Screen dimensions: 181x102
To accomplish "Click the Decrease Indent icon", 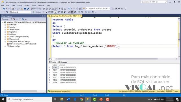I will 86,12.
